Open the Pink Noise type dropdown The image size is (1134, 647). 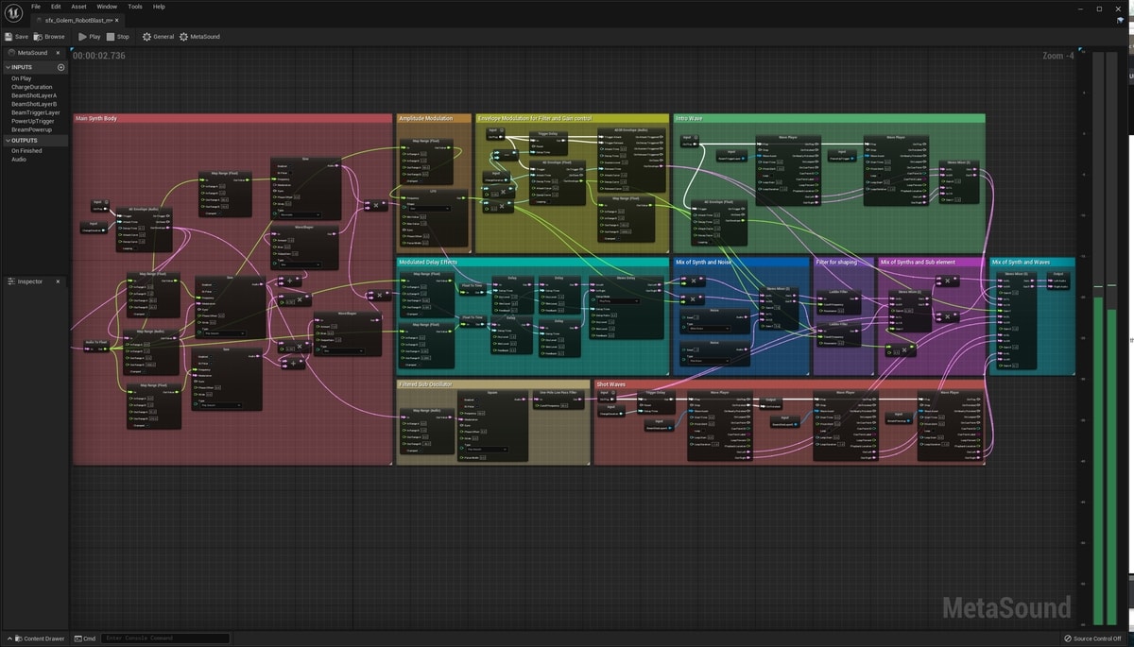point(709,361)
